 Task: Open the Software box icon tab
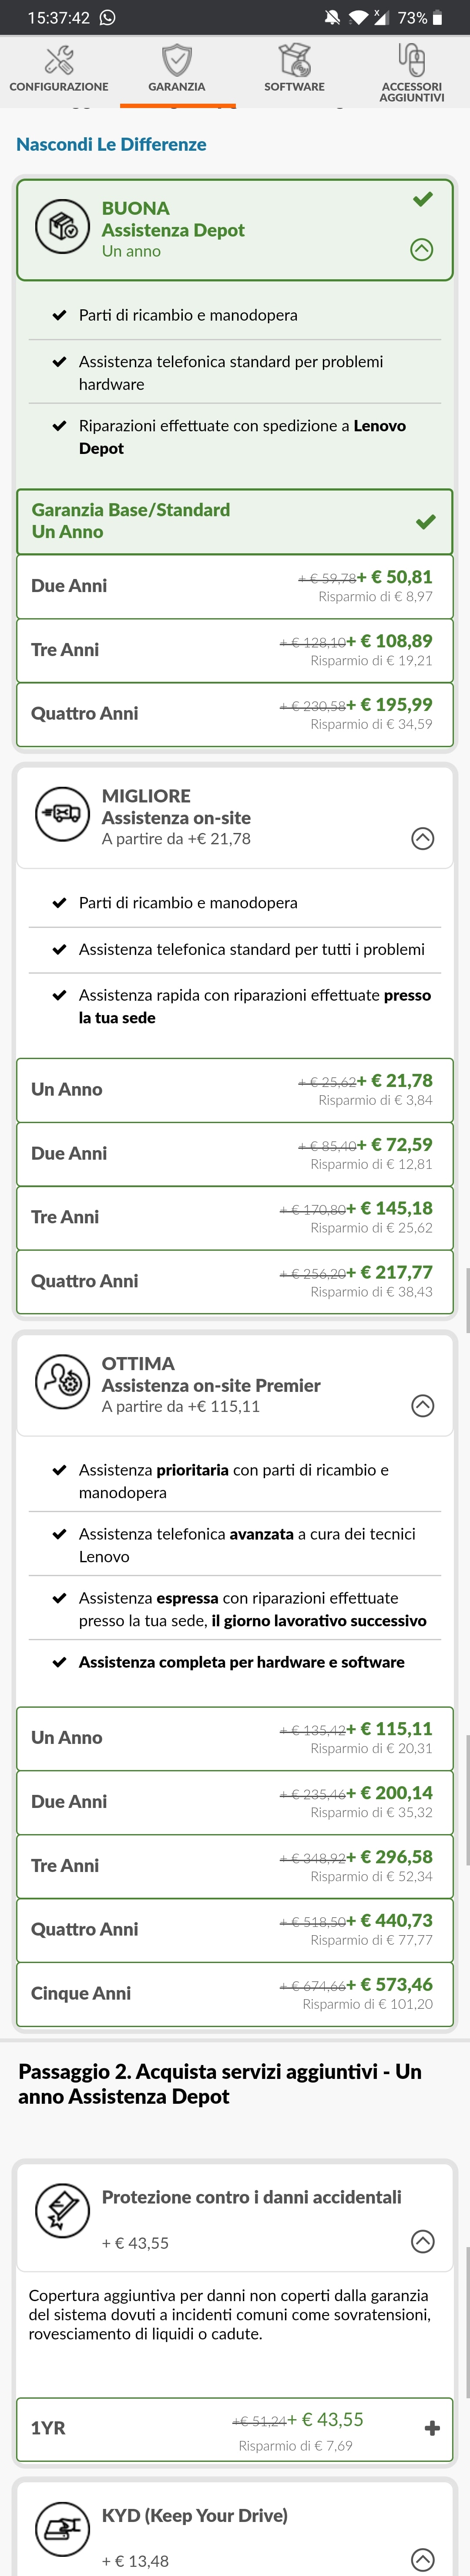294,61
